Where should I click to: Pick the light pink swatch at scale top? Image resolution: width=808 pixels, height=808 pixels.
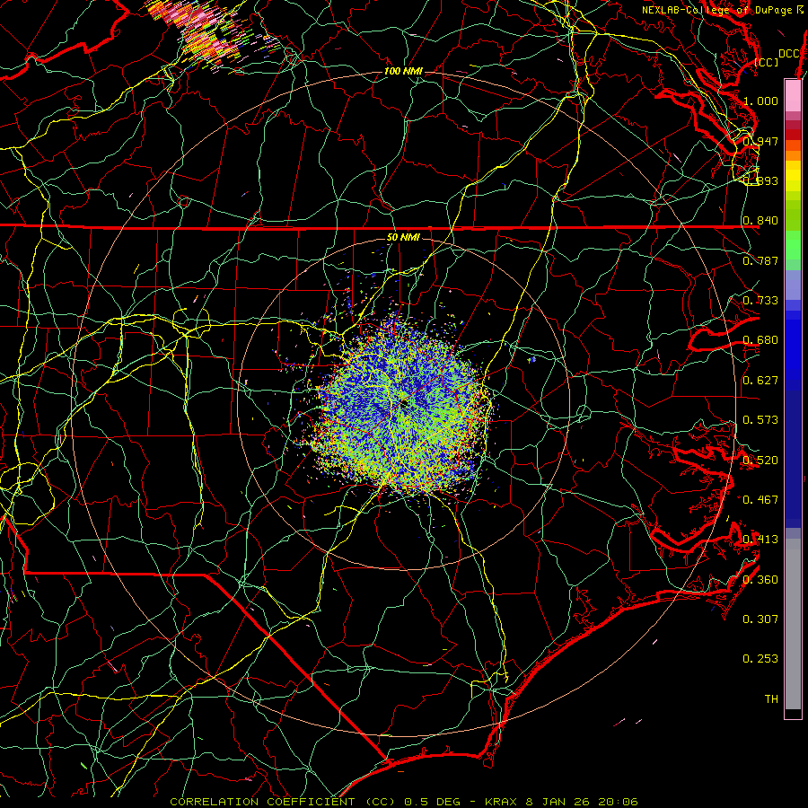tap(793, 95)
